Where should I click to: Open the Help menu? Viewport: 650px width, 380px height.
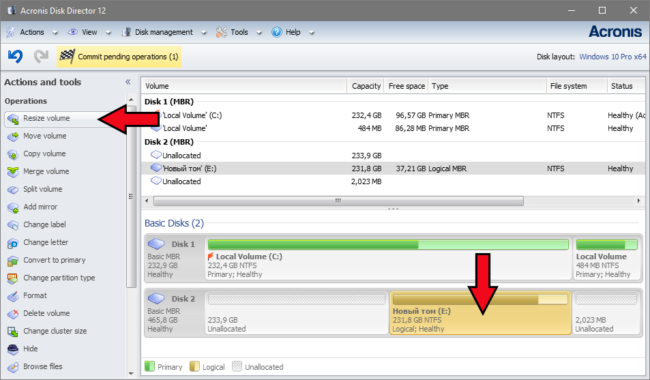286,32
